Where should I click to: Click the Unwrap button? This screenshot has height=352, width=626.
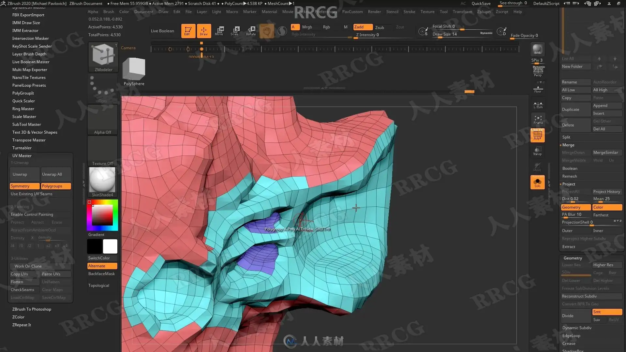[24, 174]
